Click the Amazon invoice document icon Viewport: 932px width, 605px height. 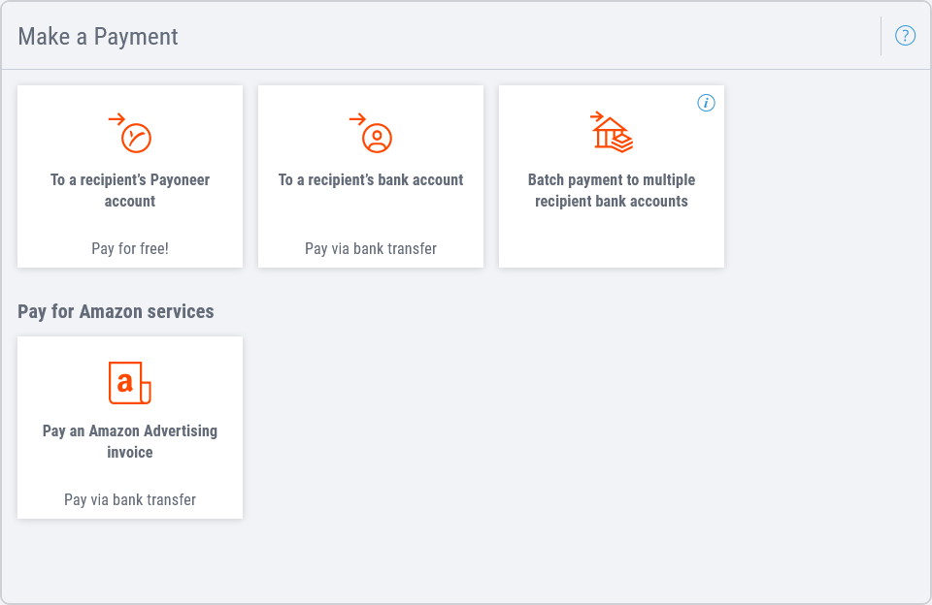click(x=129, y=383)
